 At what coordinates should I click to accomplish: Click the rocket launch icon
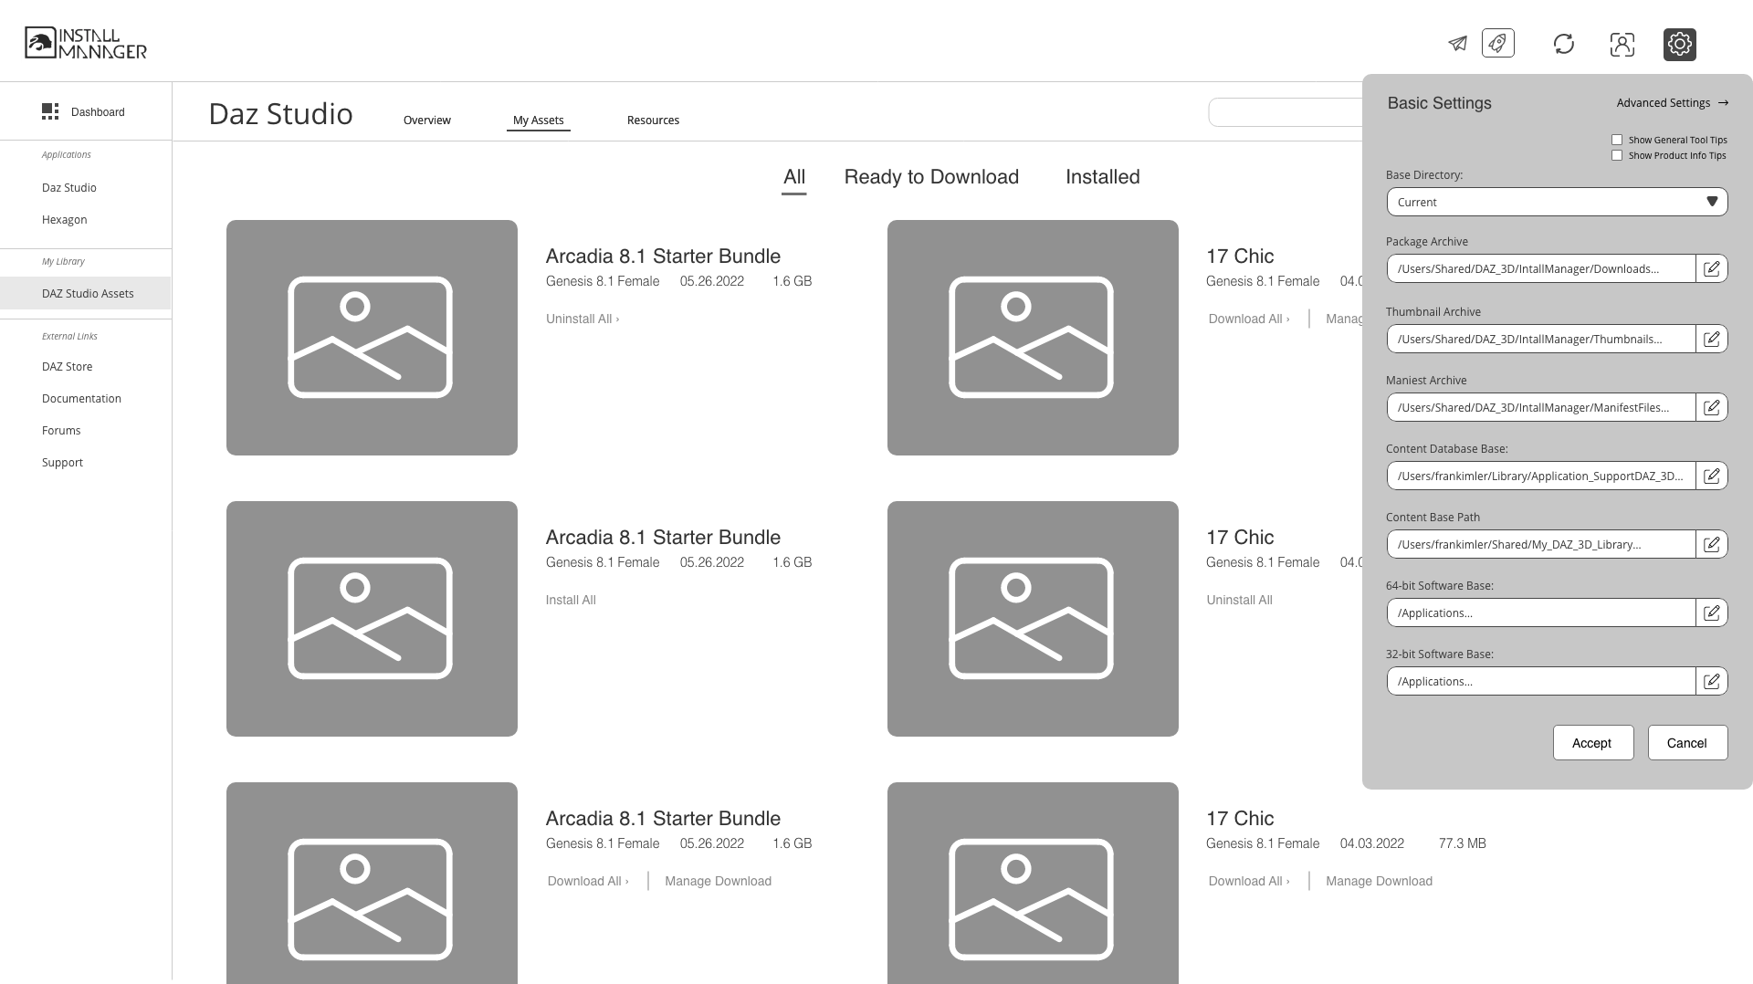pyautogui.click(x=1498, y=43)
